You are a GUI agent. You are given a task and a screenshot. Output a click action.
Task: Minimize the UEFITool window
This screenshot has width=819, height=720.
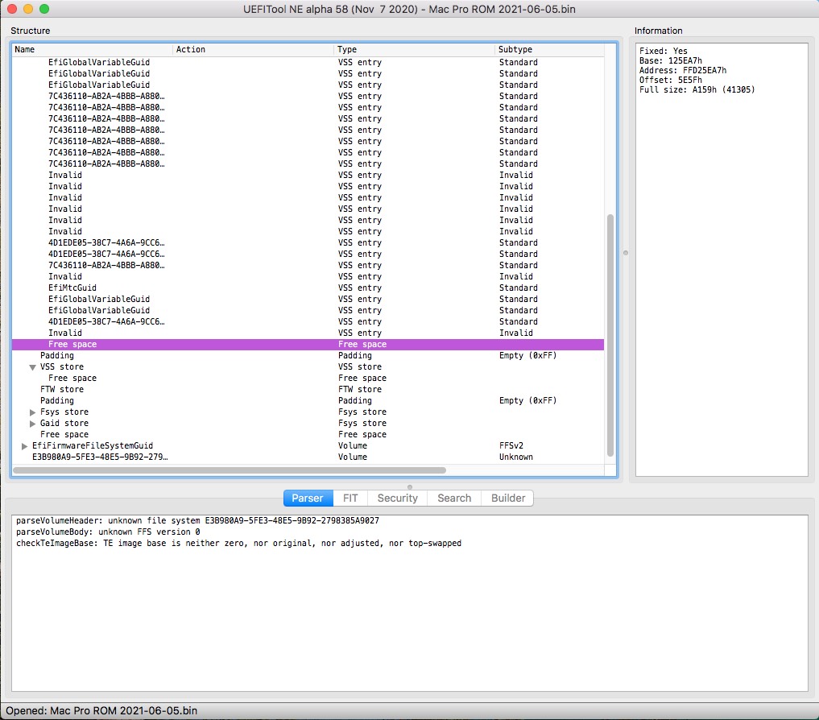tap(28, 9)
